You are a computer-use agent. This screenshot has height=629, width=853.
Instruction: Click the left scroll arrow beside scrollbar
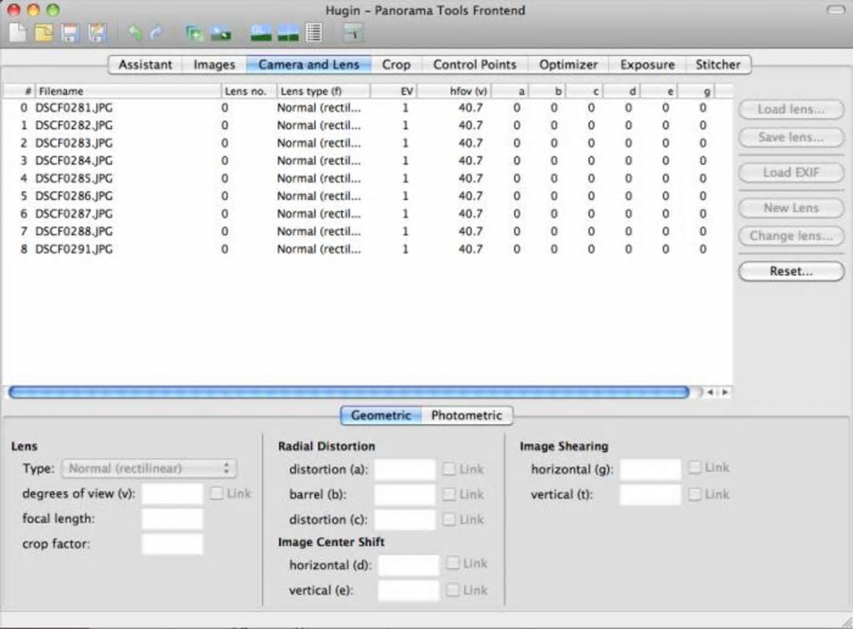(710, 391)
